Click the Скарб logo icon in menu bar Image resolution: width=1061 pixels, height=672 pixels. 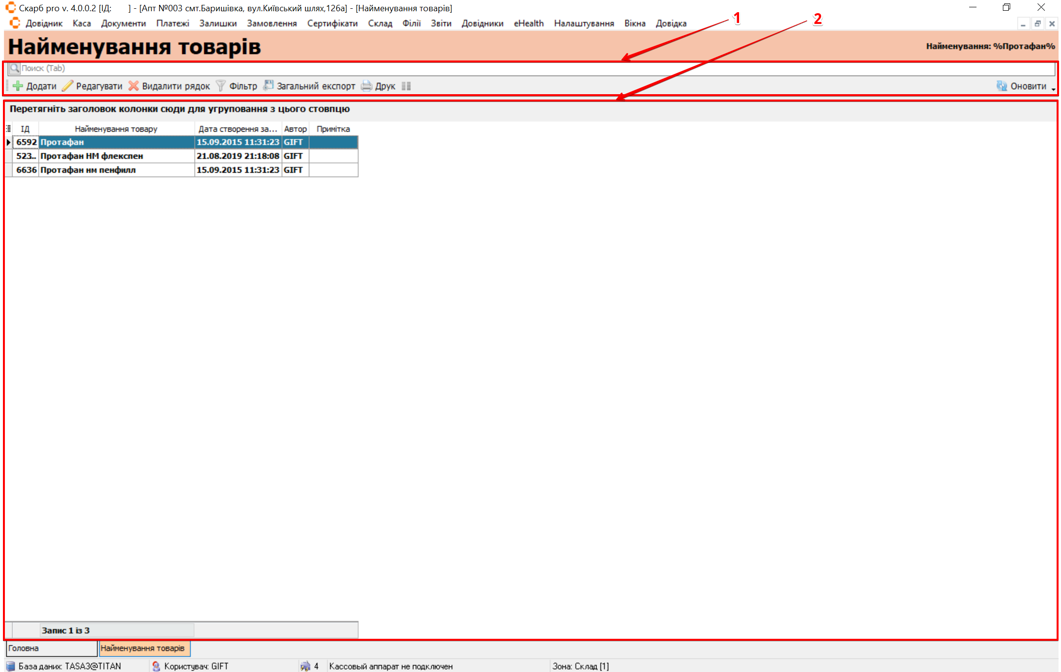[15, 23]
